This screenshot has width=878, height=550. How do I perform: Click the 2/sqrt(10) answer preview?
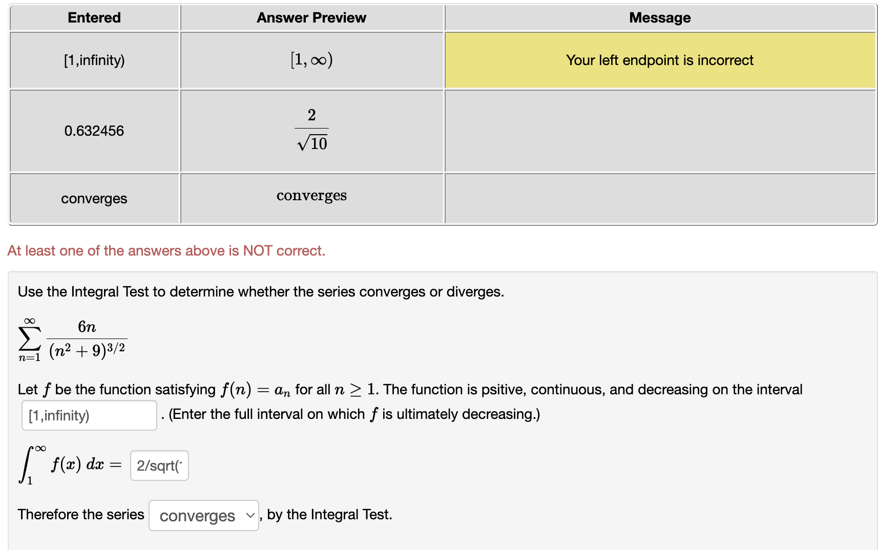coord(311,131)
